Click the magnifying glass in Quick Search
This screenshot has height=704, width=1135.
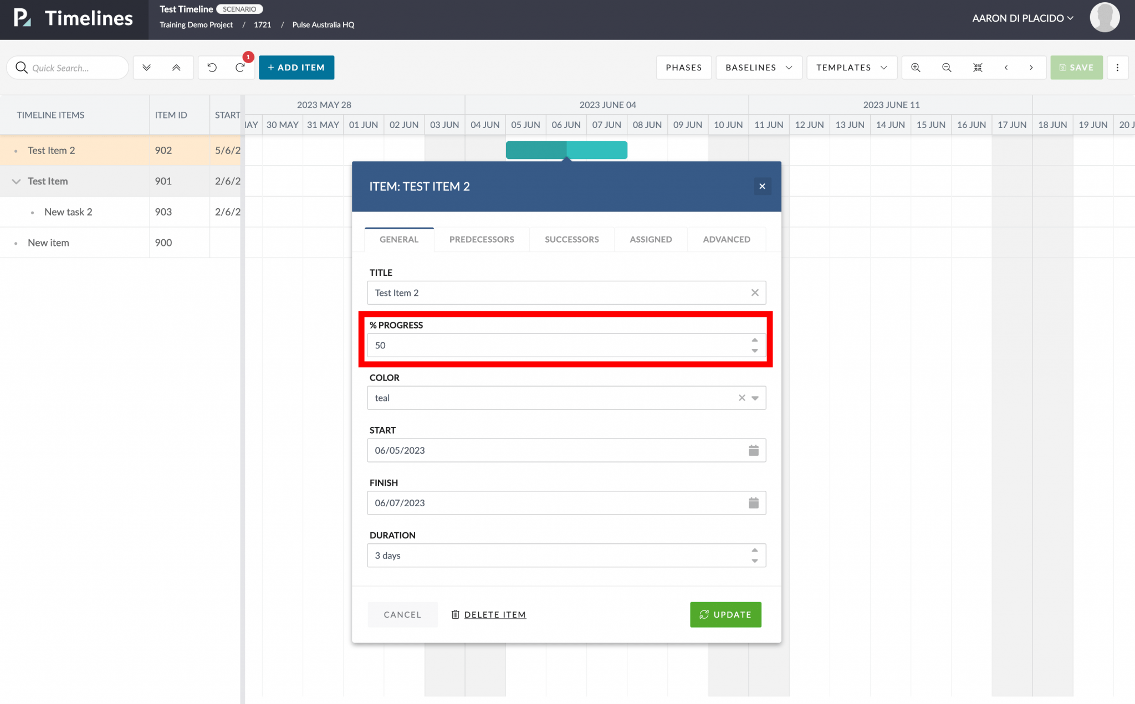pyautogui.click(x=22, y=67)
